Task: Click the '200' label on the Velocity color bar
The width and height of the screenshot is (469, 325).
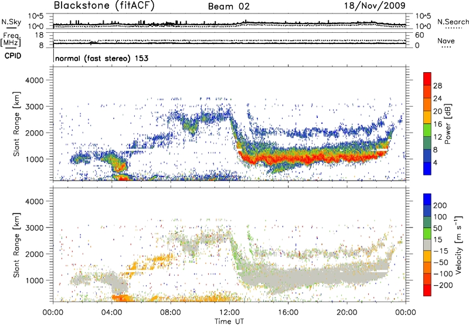Action: (x=440, y=205)
